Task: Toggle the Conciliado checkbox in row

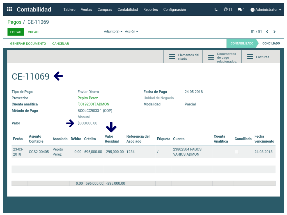Action: [x=237, y=152]
